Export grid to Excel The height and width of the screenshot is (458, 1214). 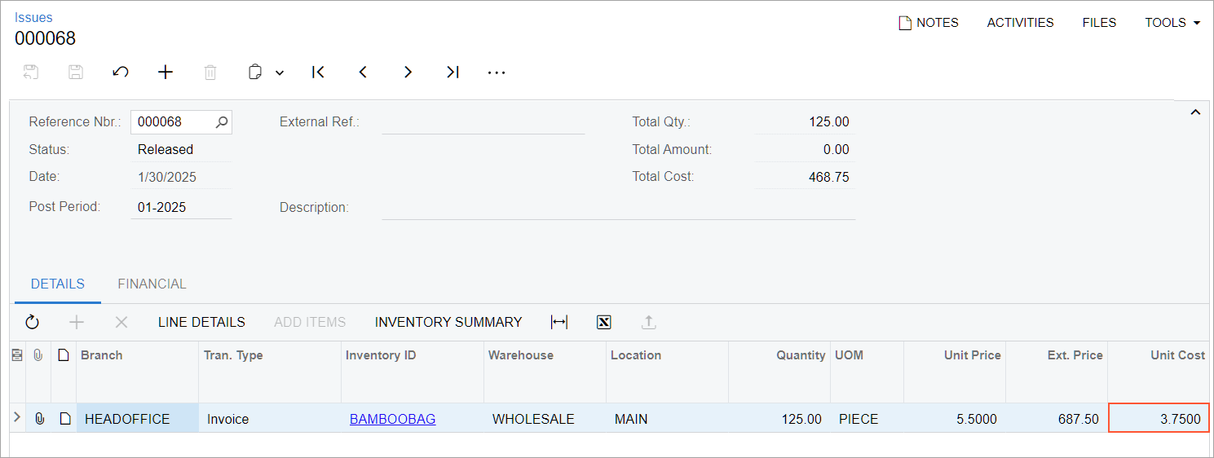(604, 322)
